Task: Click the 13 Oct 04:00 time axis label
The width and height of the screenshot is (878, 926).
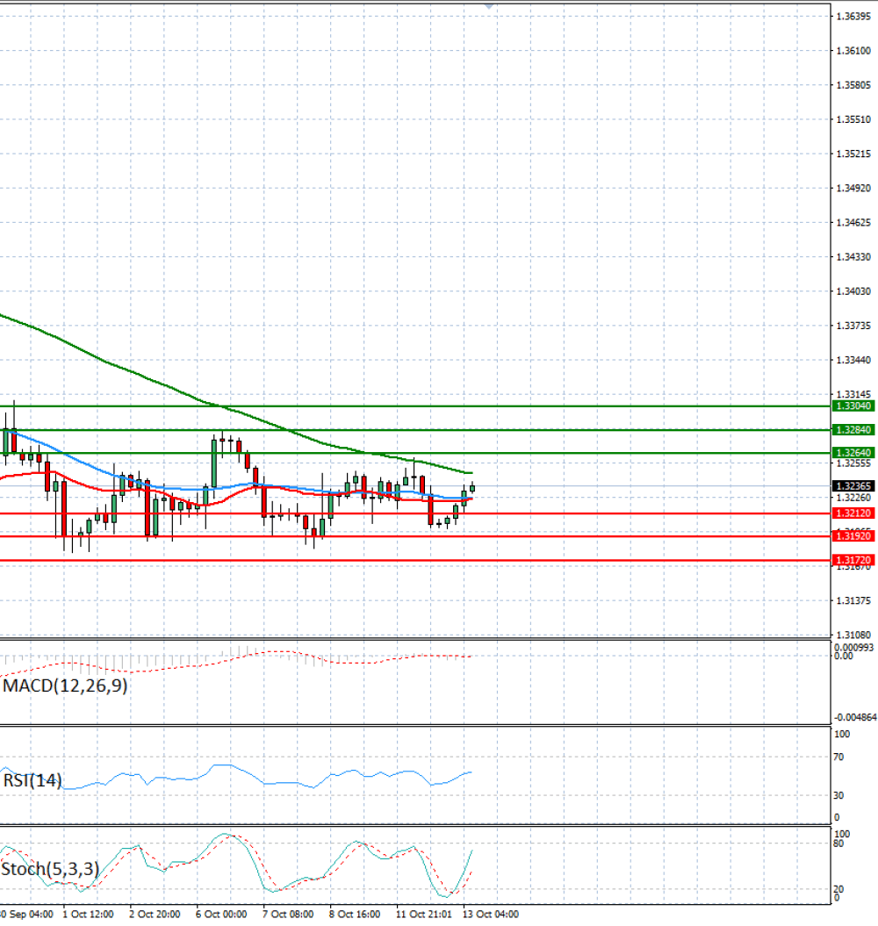Action: click(491, 915)
